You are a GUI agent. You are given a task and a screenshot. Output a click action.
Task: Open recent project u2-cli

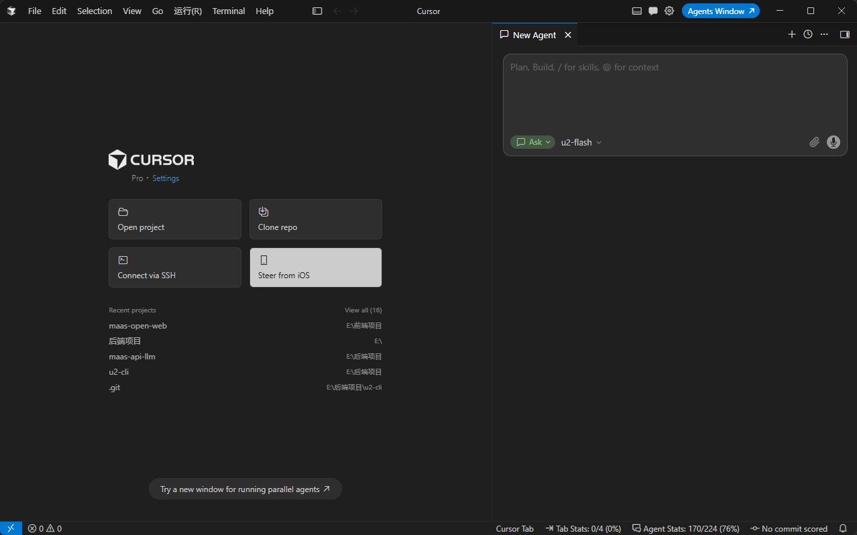(x=245, y=372)
